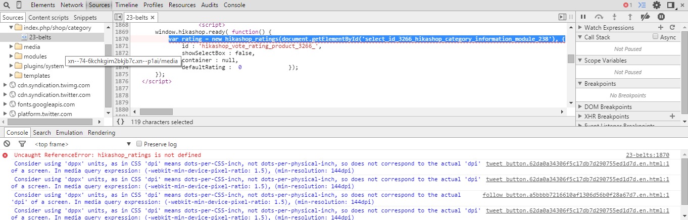Viewport: 688px width, 220px height.
Task: Enable the Preserve log checkbox
Action: [x=139, y=144]
